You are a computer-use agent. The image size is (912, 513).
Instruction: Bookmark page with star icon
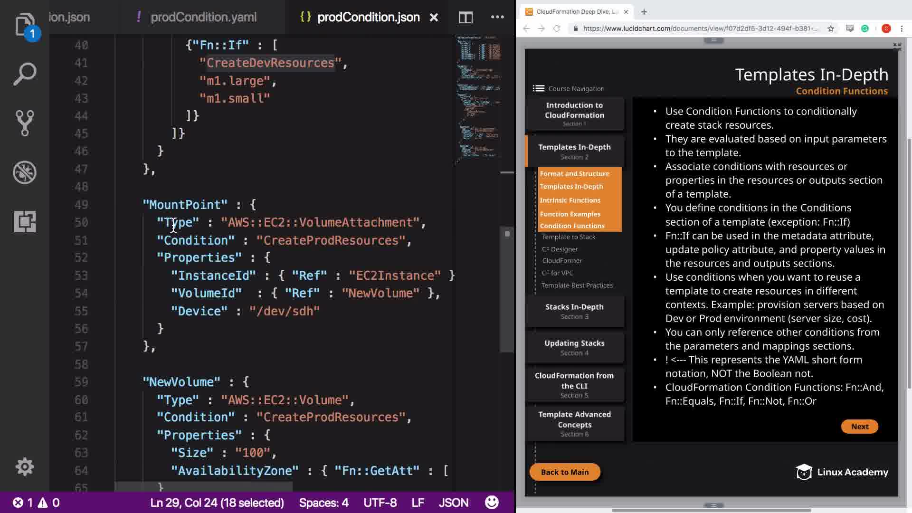[831, 28]
